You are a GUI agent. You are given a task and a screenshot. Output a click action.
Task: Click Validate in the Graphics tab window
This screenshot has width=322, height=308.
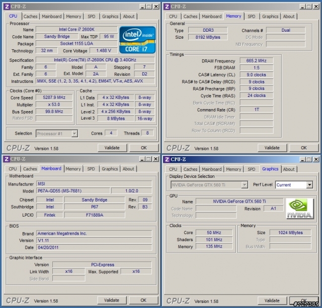[x=272, y=300]
